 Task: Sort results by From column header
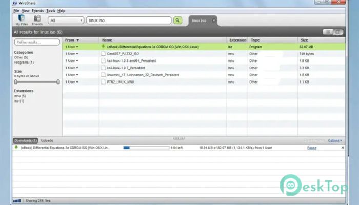[81, 40]
